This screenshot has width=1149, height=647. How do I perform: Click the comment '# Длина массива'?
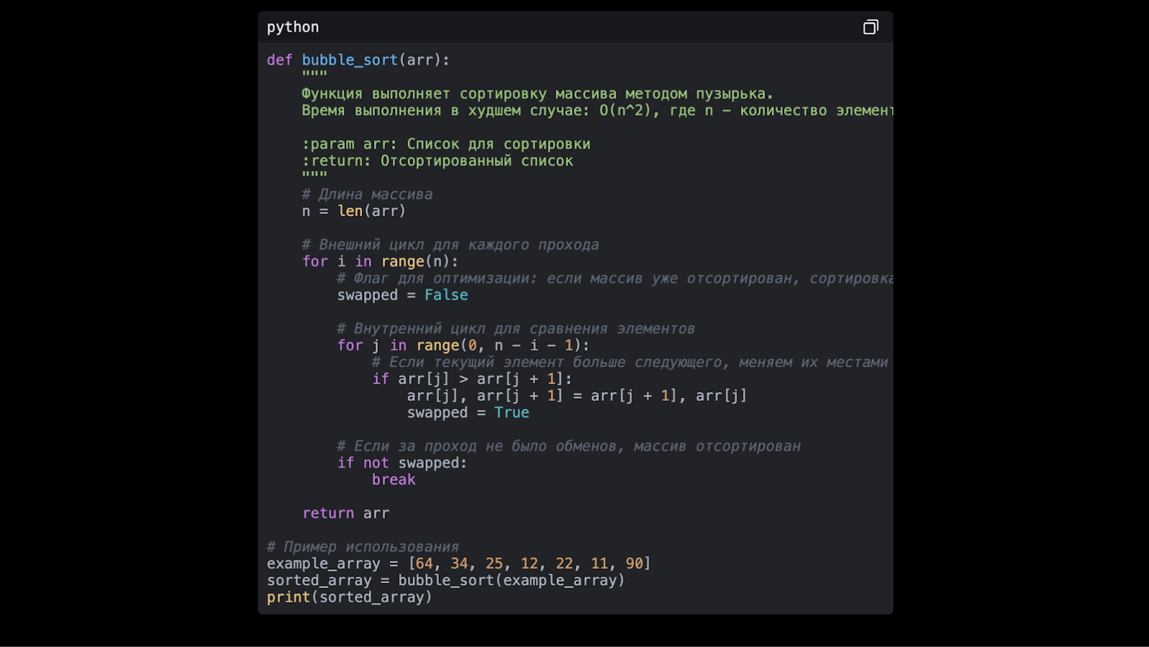tap(367, 195)
